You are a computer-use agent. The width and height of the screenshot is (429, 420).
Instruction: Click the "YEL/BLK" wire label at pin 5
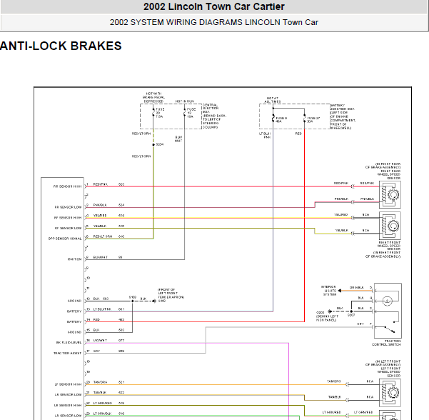(x=100, y=226)
